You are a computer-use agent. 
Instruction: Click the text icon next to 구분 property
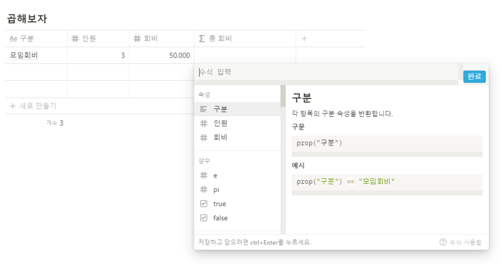coord(203,109)
